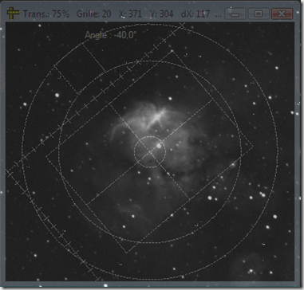This screenshot has width=304, height=290.
Task: Click the bright star inside center circle
Action: pyautogui.click(x=159, y=146)
